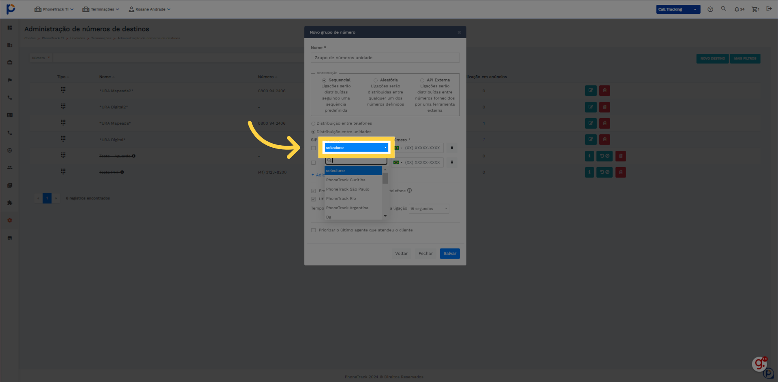Edit the *URA Digital* row
The height and width of the screenshot is (382, 778).
pos(591,140)
